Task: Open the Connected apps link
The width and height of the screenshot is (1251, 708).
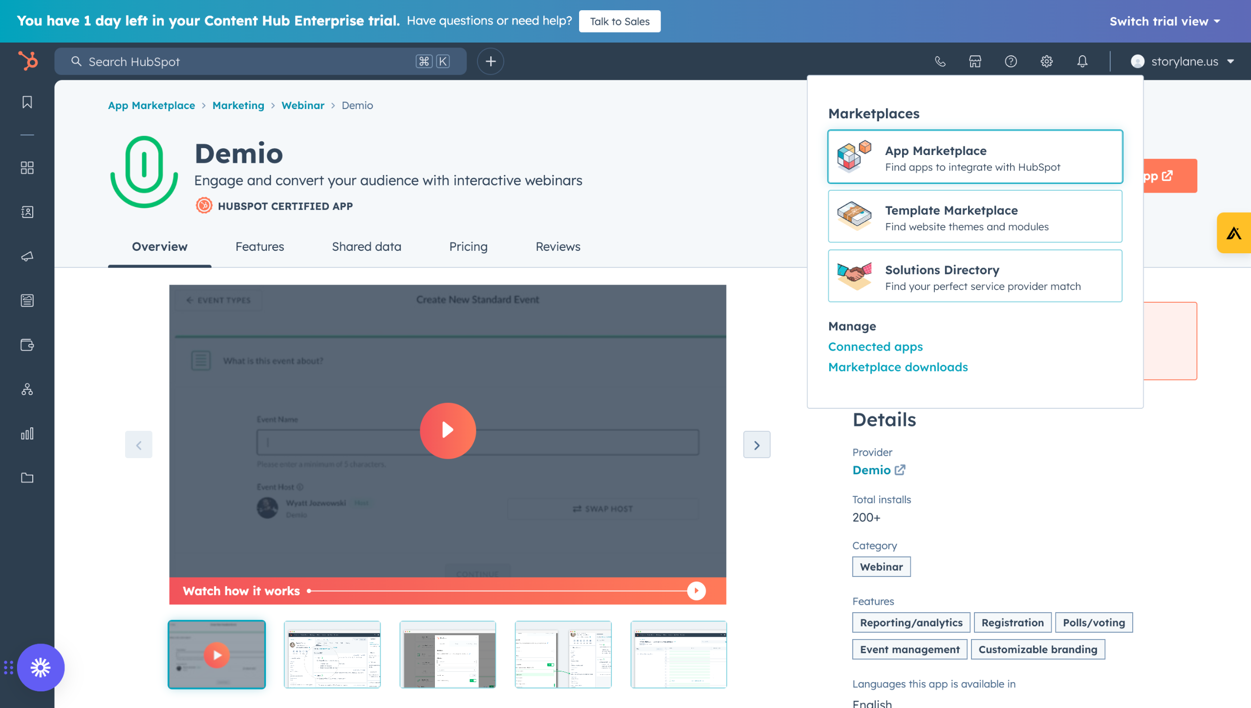Action: pyautogui.click(x=875, y=346)
